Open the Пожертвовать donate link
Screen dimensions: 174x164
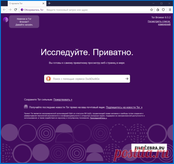(x=63, y=100)
